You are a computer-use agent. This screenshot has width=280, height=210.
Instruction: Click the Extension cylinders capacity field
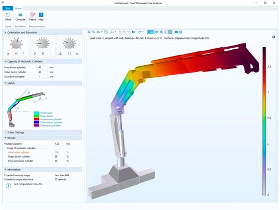[x=43, y=77]
